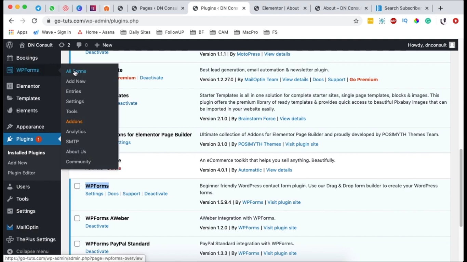Click the page vertical scrollbar
Viewport: 467px width, 262px height.
pos(461,188)
